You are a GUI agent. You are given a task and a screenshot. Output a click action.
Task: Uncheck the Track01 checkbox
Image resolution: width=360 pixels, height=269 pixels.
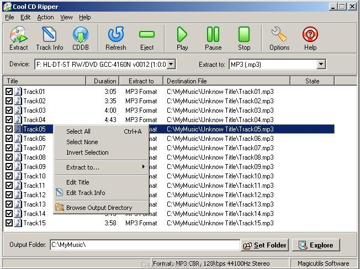pyautogui.click(x=9, y=92)
